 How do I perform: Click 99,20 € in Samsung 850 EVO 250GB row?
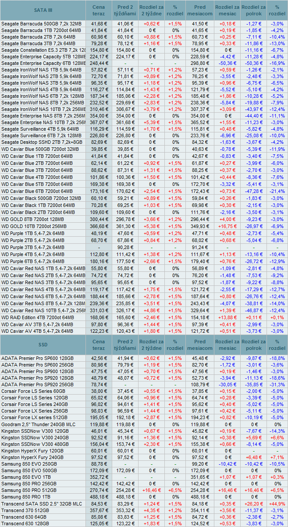[x=199, y=464]
